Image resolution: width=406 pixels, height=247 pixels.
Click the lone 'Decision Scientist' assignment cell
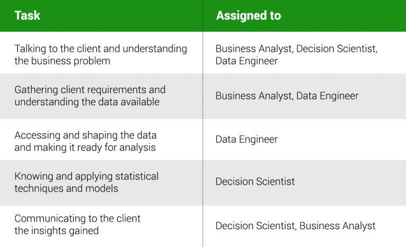tap(255, 181)
